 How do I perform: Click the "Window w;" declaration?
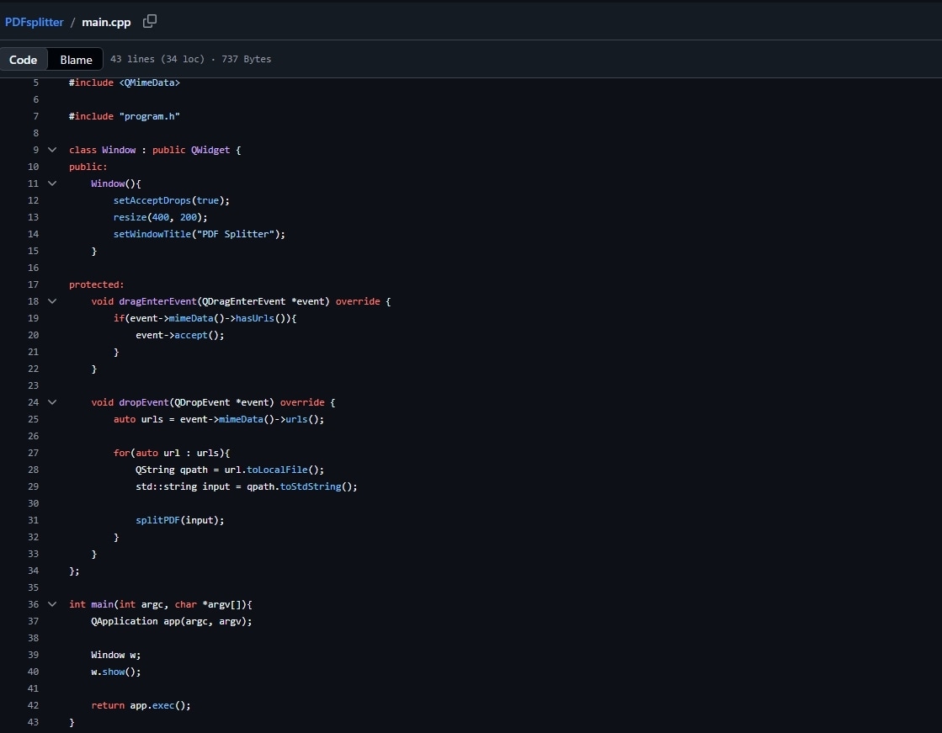coord(116,654)
